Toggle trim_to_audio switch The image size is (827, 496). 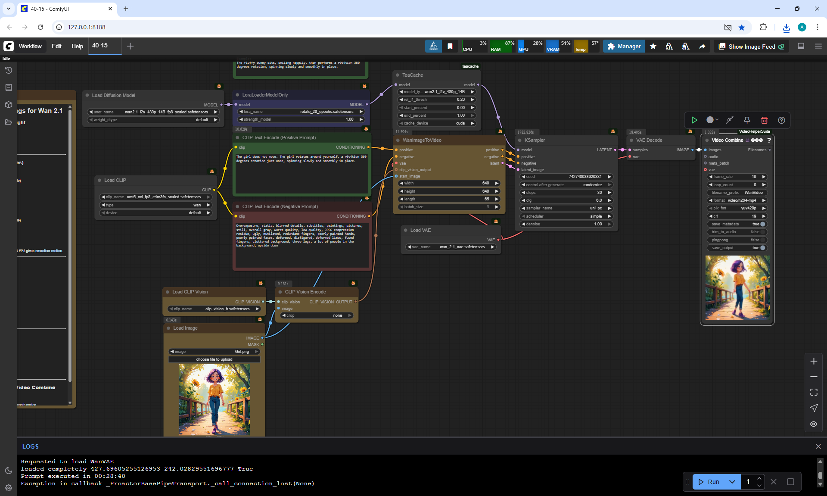coord(762,232)
